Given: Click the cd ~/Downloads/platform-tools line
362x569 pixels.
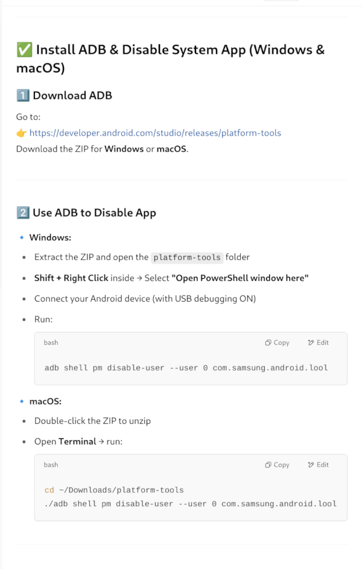Looking at the screenshot, I should pos(114,490).
